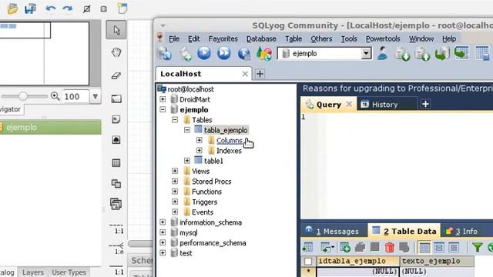Select the new view tool
This screenshot has height=277, width=493.
click(x=116, y=183)
